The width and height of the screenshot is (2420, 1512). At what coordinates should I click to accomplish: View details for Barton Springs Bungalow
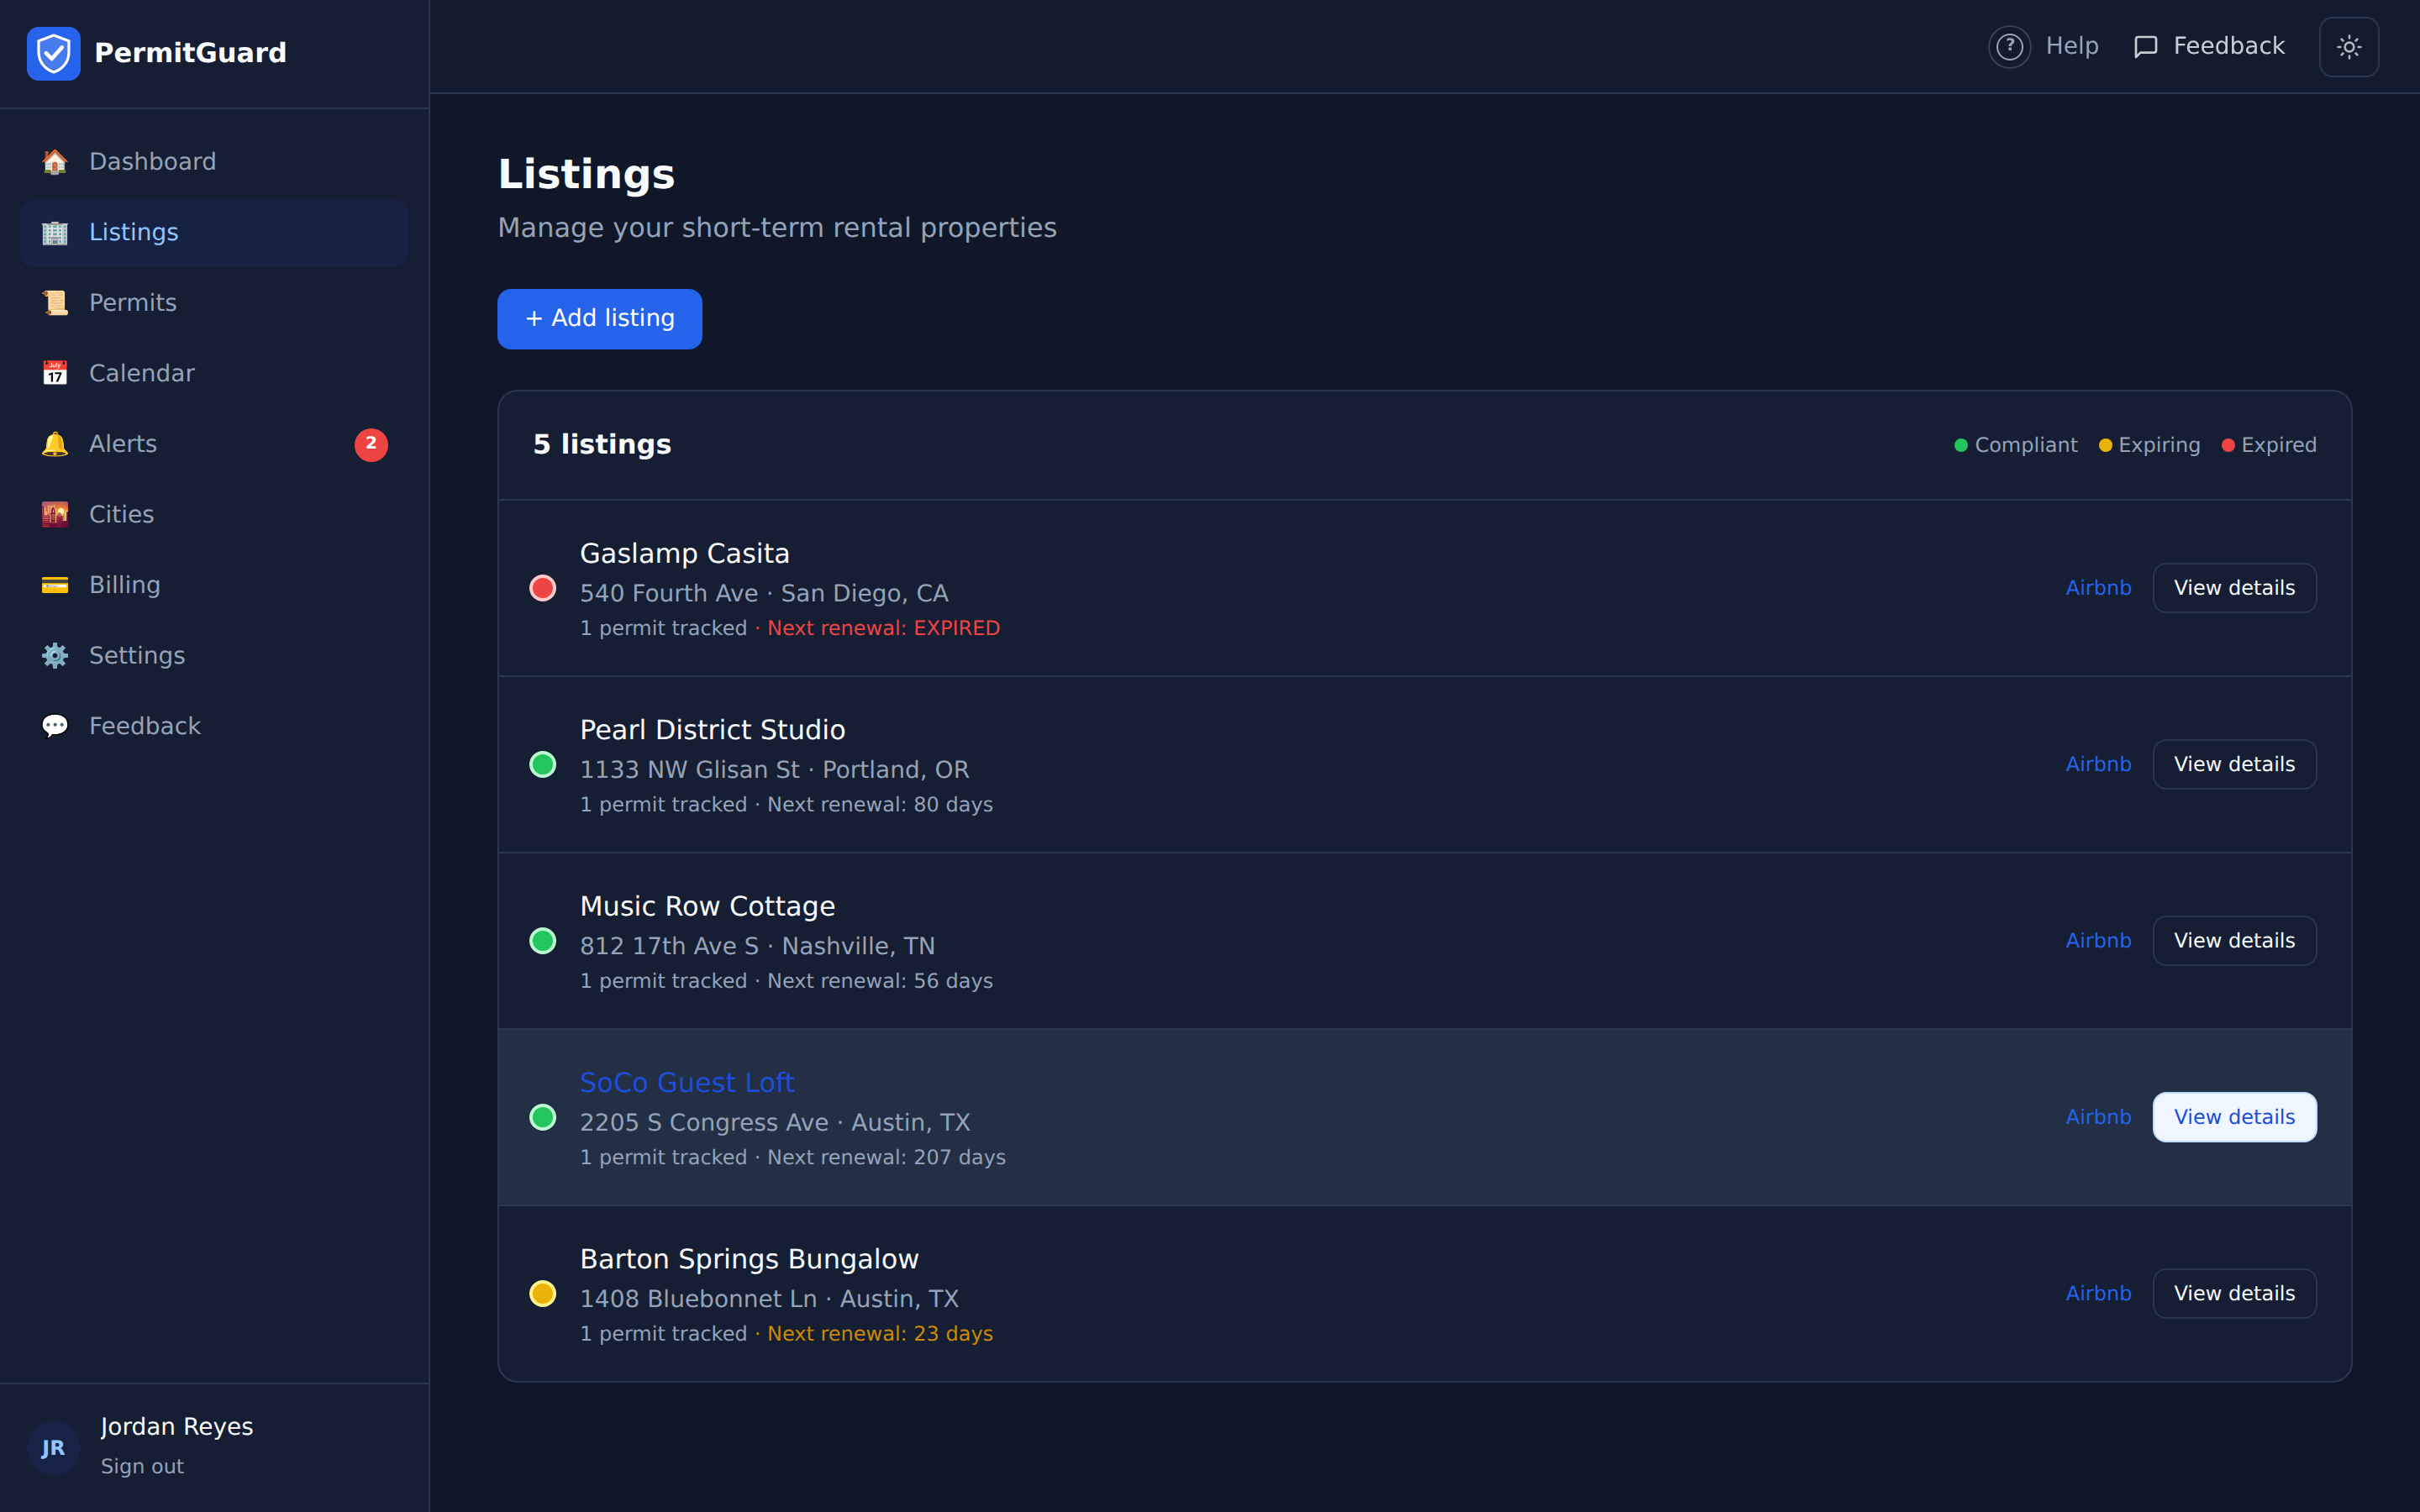2234,1294
